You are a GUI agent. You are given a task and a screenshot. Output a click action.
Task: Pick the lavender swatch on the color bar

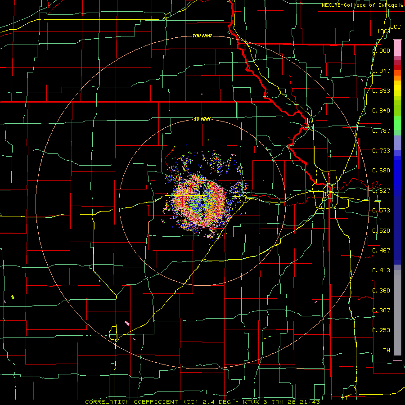tap(397, 143)
